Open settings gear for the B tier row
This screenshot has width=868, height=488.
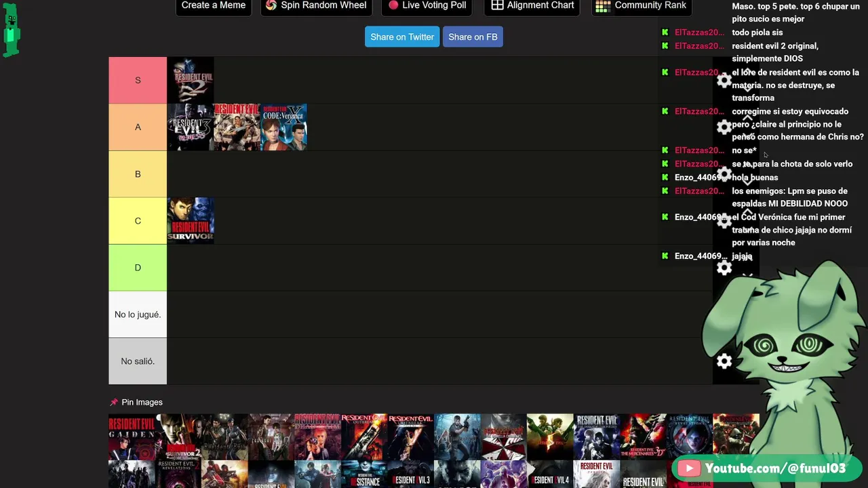(724, 174)
